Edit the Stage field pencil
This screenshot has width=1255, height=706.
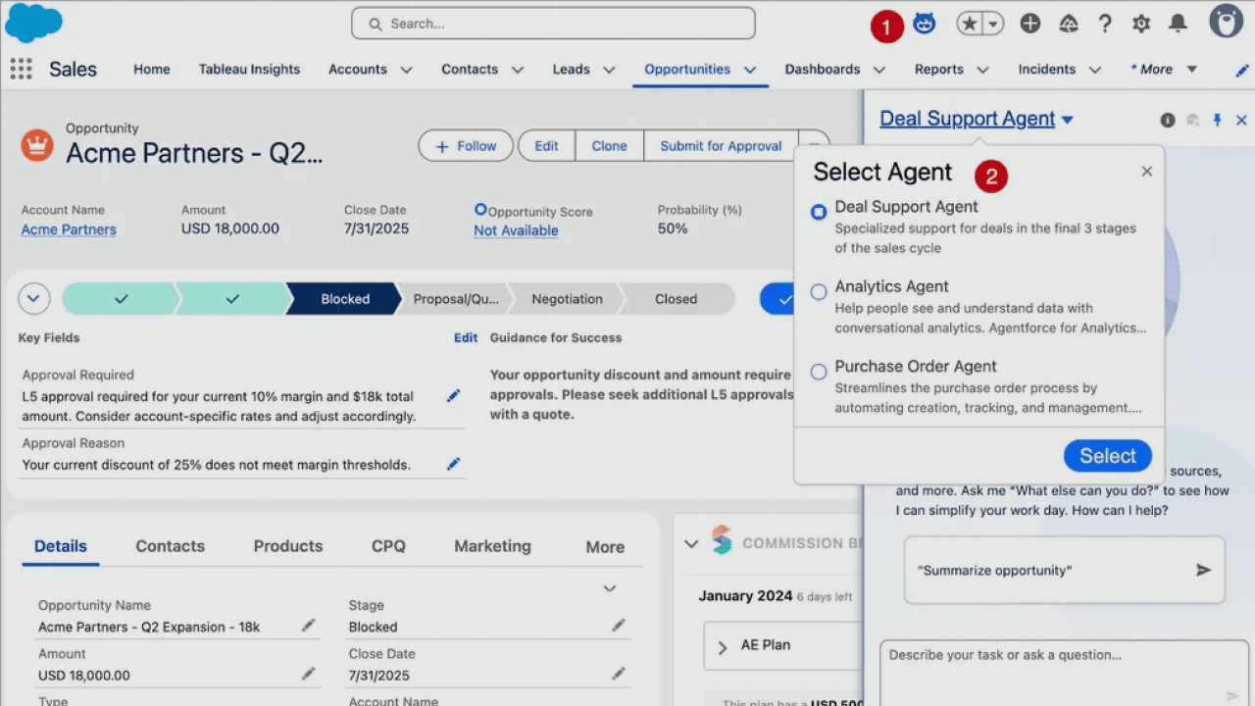tap(619, 625)
